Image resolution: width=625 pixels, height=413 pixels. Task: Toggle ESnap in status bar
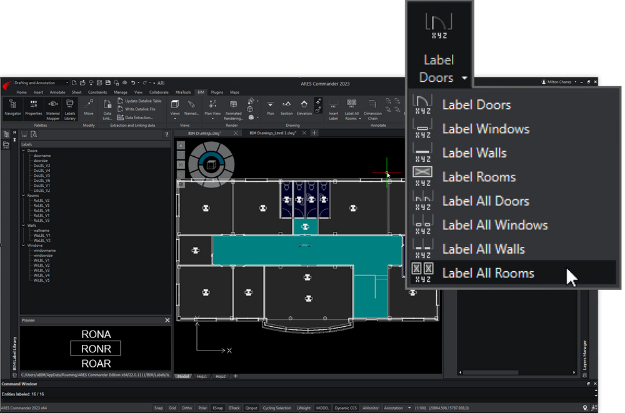pos(217,408)
